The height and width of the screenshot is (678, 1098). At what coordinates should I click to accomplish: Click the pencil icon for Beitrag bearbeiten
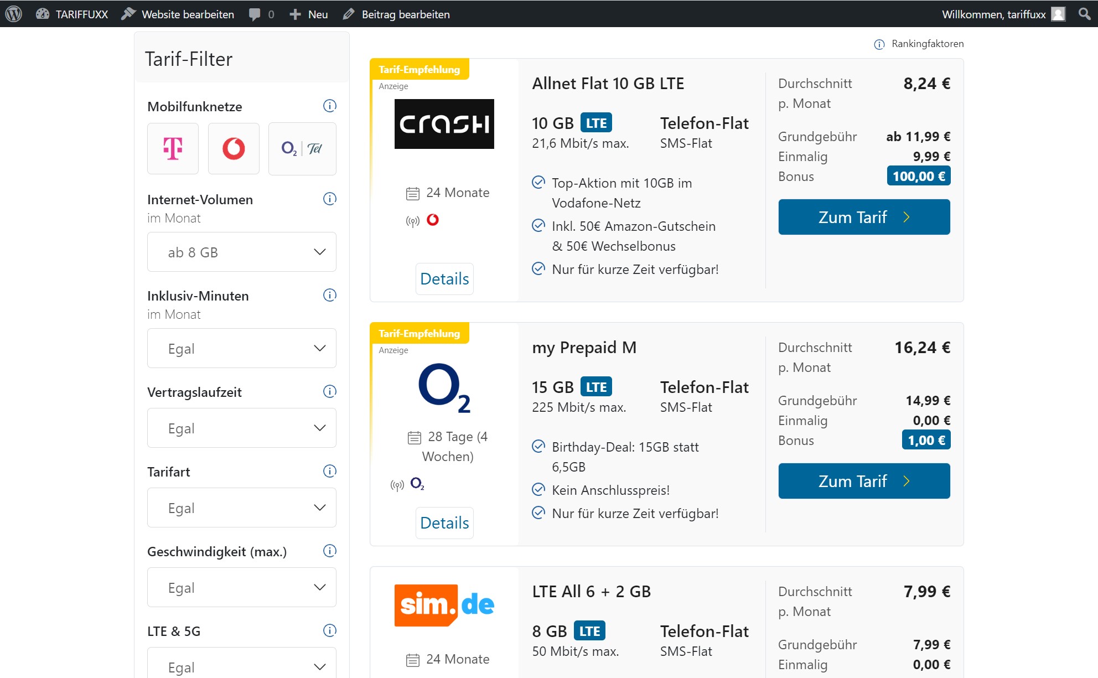coord(349,14)
